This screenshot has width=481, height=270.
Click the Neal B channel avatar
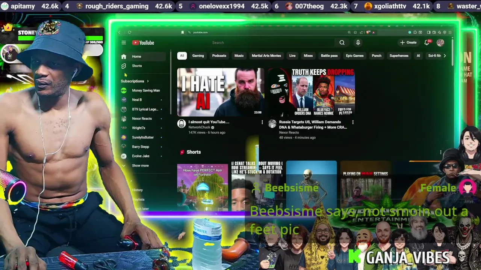124,100
